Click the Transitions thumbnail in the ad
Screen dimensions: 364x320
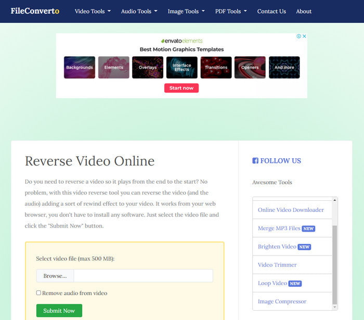pyautogui.click(x=216, y=67)
